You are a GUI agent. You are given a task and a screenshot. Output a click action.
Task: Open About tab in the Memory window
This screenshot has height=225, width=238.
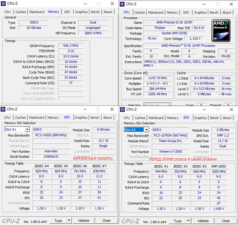pos(108,12)
